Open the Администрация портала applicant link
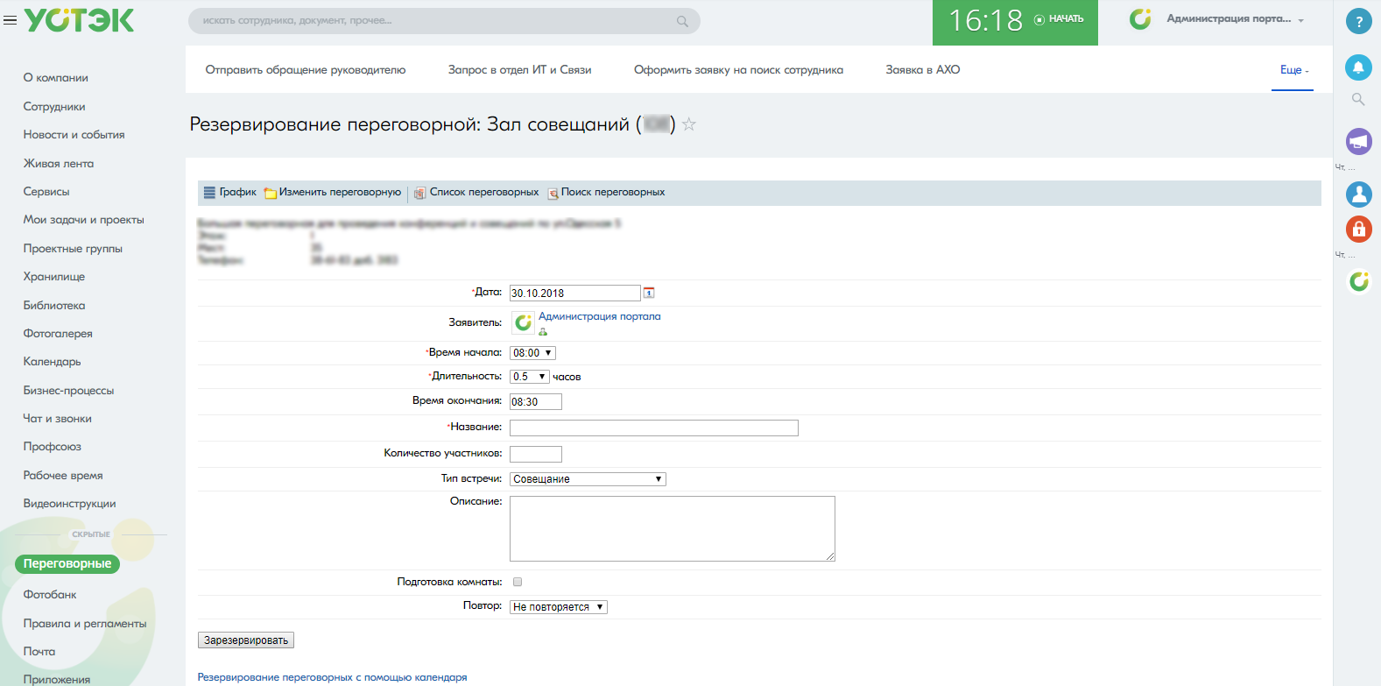 coord(600,317)
